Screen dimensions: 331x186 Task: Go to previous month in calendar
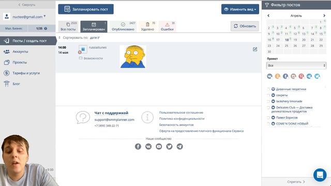(x=268, y=16)
